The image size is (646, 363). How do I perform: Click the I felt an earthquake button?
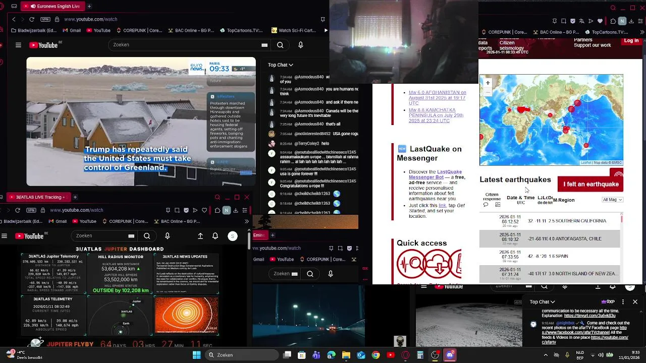[x=590, y=184]
